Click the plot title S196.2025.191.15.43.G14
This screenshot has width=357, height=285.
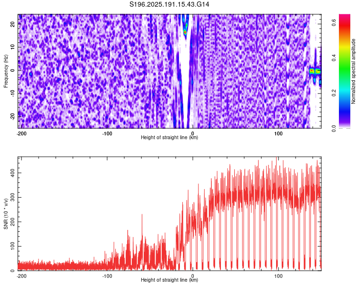169,4
